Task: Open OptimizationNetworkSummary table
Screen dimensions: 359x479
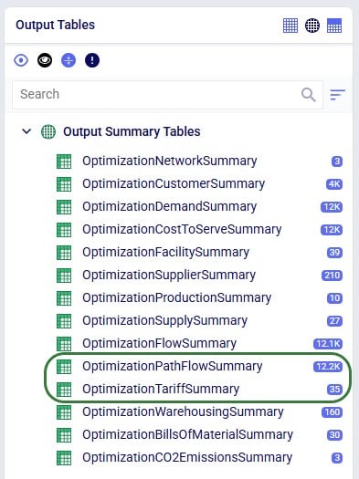Action: (x=169, y=161)
